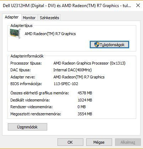Click the greyed-out Alkalmaz button

click(x=128, y=142)
